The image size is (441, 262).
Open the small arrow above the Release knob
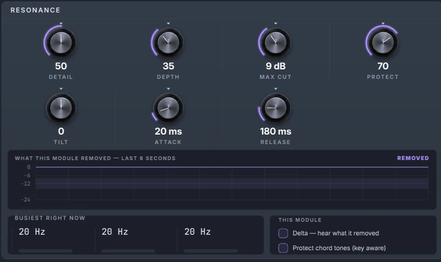point(276,89)
